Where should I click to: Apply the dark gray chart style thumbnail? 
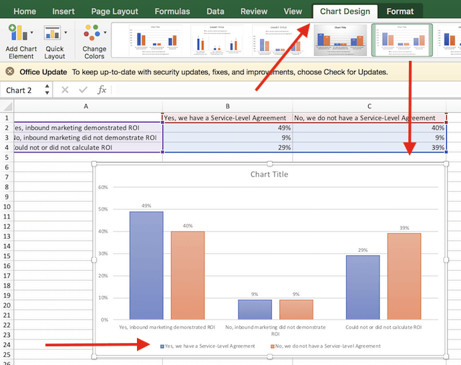click(x=341, y=41)
